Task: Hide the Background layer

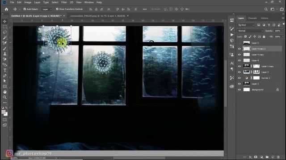Action: [x=240, y=90]
